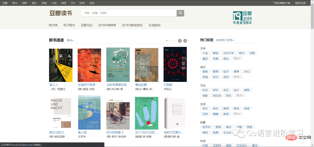Screen dimensions: 314x147
Task: Select the 推理 tag
Action: [216, 71]
